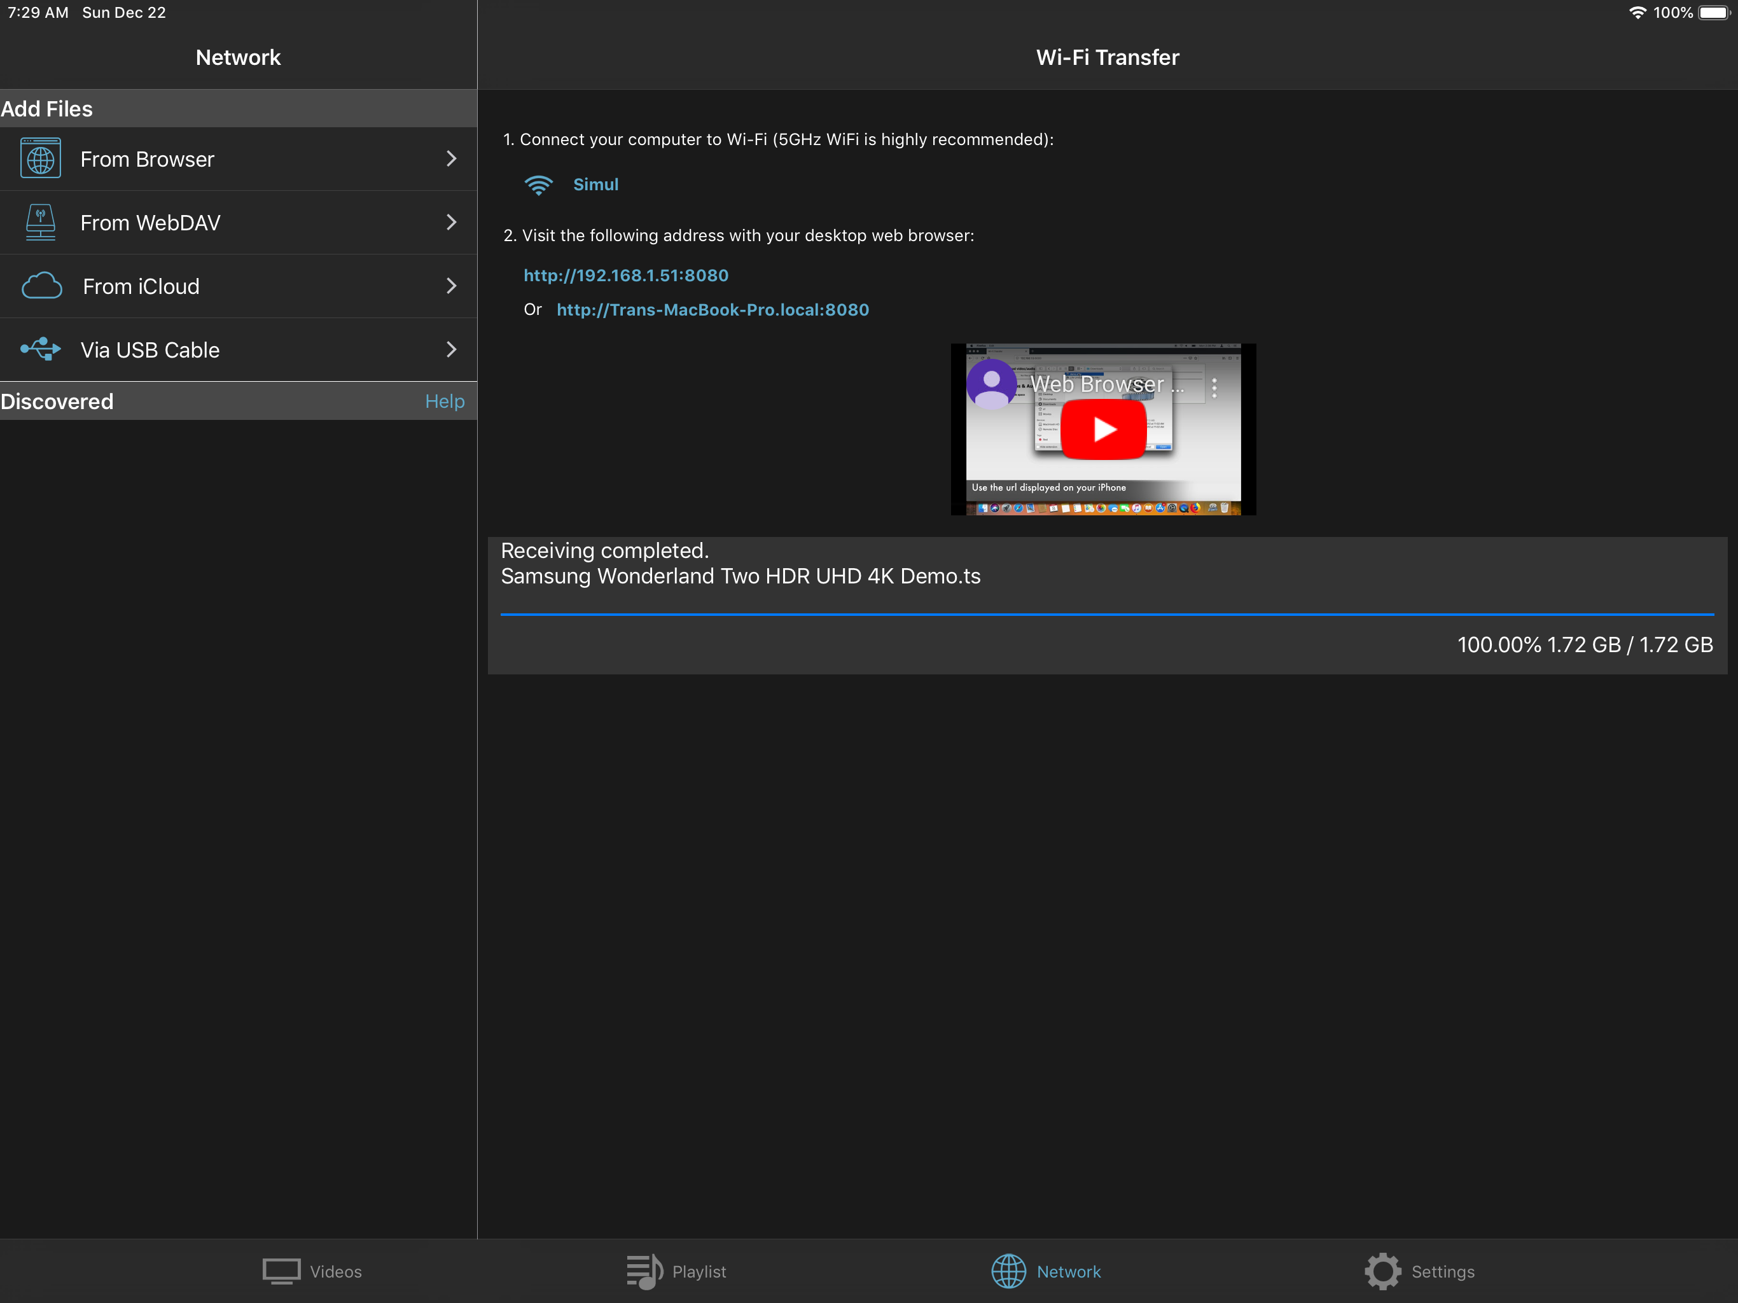Select the Network tab

coord(1046,1271)
